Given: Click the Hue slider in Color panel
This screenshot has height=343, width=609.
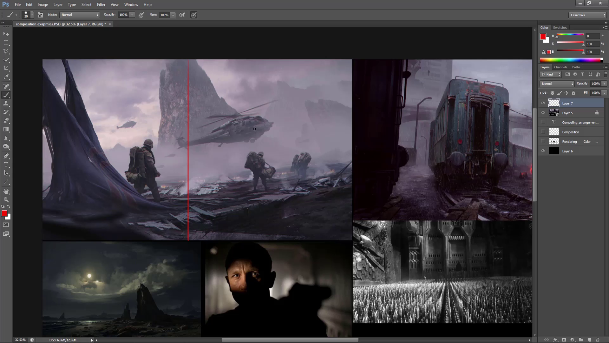Looking at the screenshot, I should tap(570, 35).
